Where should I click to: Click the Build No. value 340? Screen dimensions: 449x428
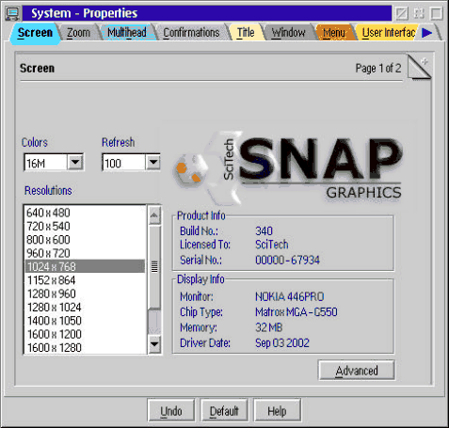coord(264,231)
